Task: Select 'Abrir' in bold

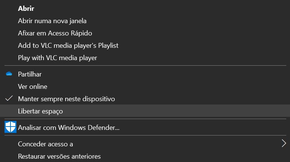Action: tap(26, 9)
